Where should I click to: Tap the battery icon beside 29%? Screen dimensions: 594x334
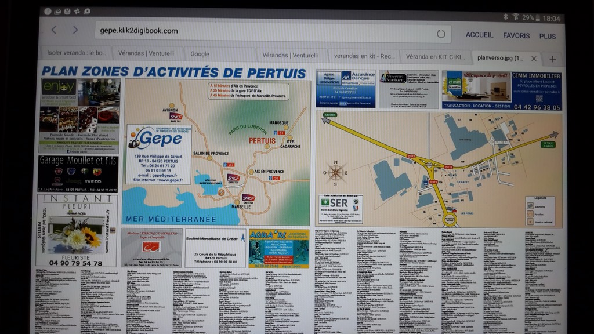point(538,18)
